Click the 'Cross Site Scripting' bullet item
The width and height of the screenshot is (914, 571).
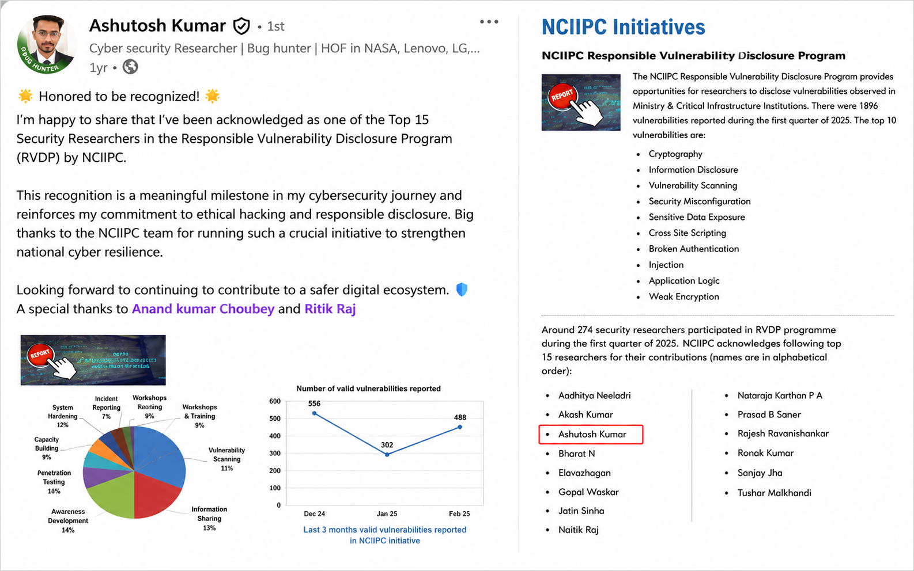pos(688,233)
